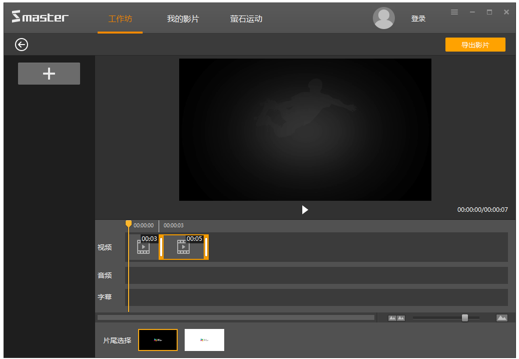Select the second 00:05 video clip
519x359 pixels.
point(183,247)
